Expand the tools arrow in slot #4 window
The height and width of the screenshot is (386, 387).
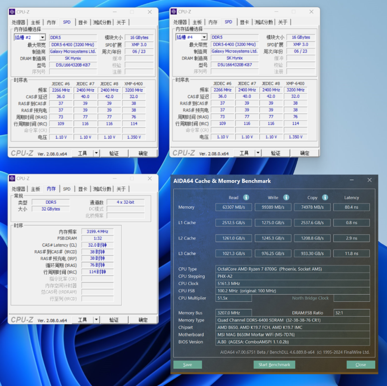tap(258, 153)
